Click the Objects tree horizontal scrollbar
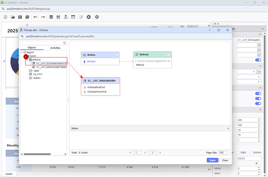Viewport: 268px width, 177px height. 37,154
